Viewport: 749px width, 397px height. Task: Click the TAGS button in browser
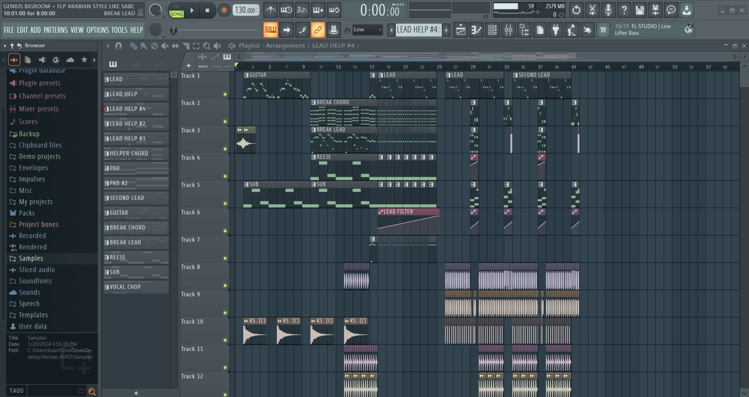click(16, 391)
